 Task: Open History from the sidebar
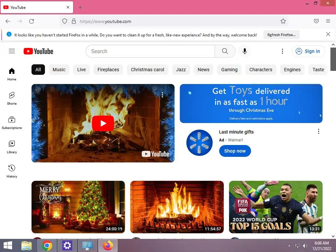tap(12, 171)
